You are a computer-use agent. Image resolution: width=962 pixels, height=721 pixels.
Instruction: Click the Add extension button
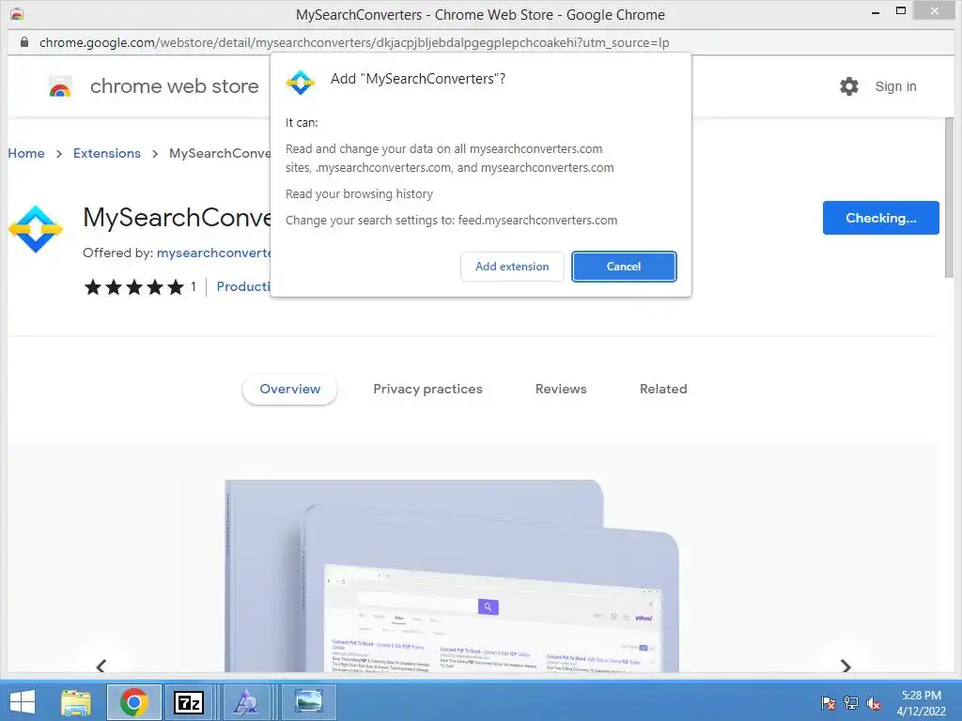(x=512, y=267)
